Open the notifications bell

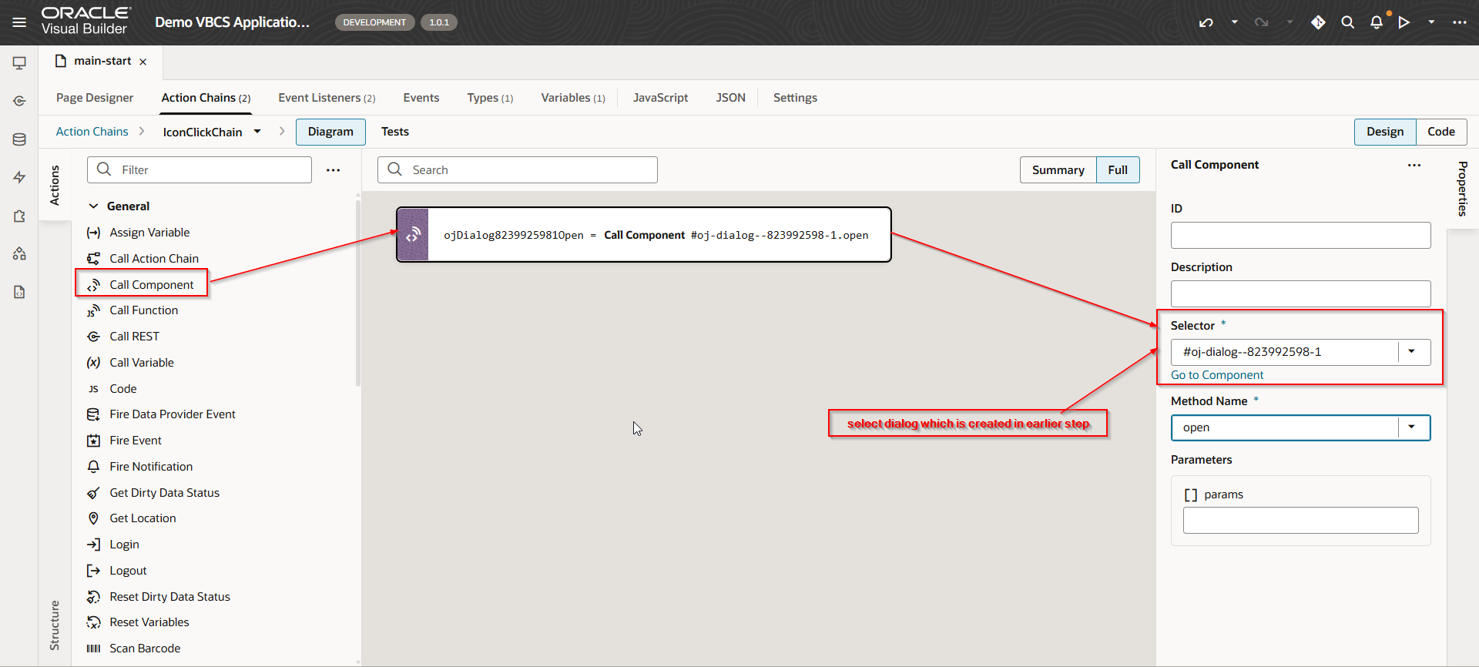[1377, 22]
